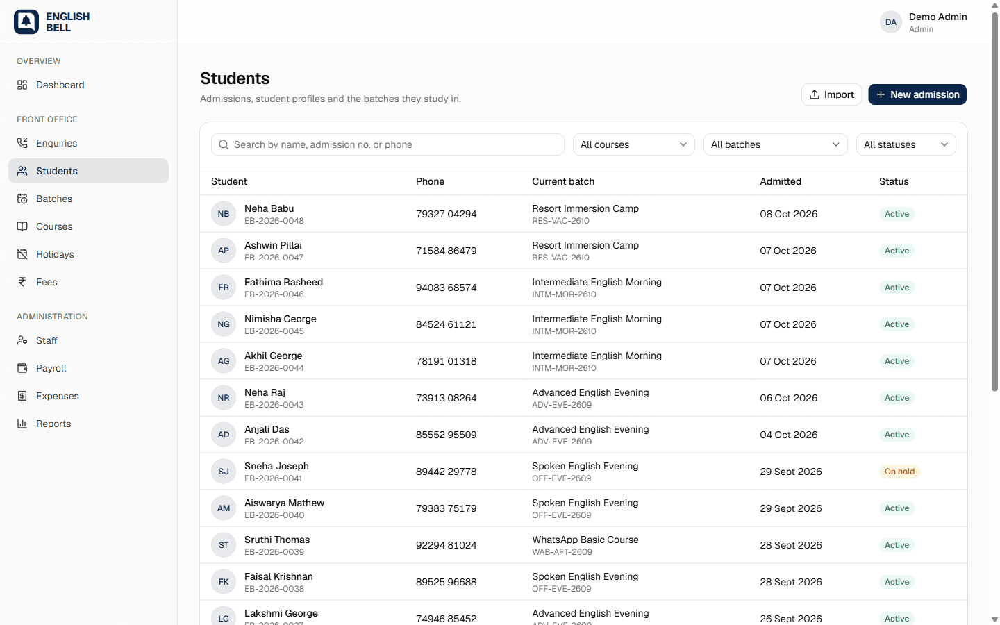The width and height of the screenshot is (1000, 625).
Task: Click the Expenses receipt icon
Action: [x=22, y=396]
